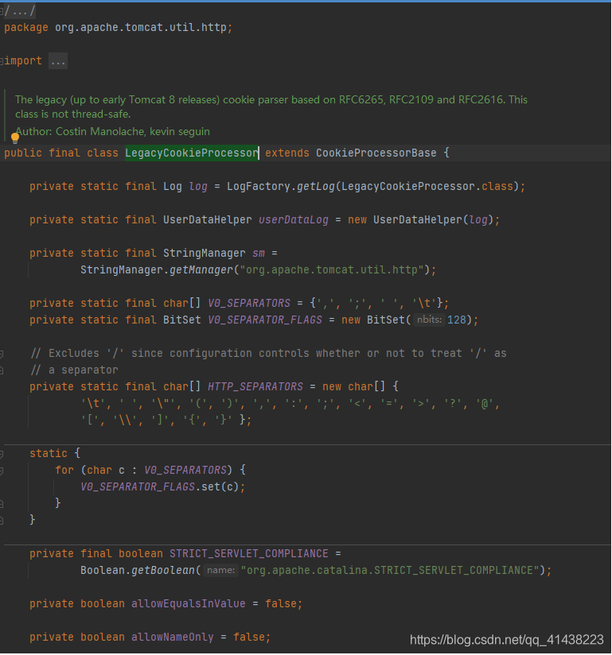Click the StringManager type in sm declaration

205,253
